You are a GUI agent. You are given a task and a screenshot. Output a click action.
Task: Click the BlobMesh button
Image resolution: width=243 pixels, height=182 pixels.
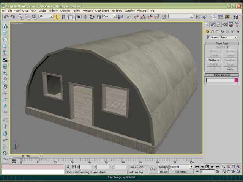214,60
